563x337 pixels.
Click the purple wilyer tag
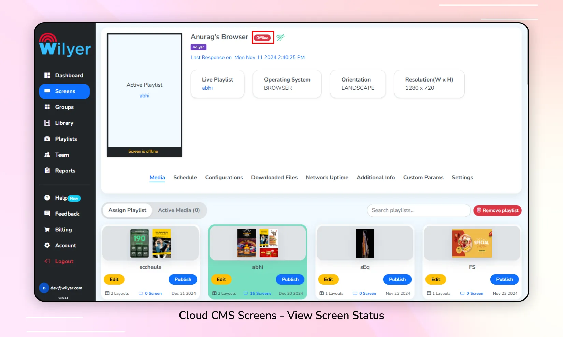tap(199, 47)
